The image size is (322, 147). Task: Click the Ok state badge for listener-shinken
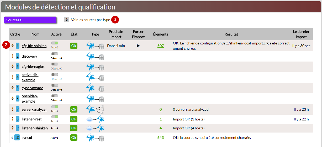pyautogui.click(x=74, y=128)
